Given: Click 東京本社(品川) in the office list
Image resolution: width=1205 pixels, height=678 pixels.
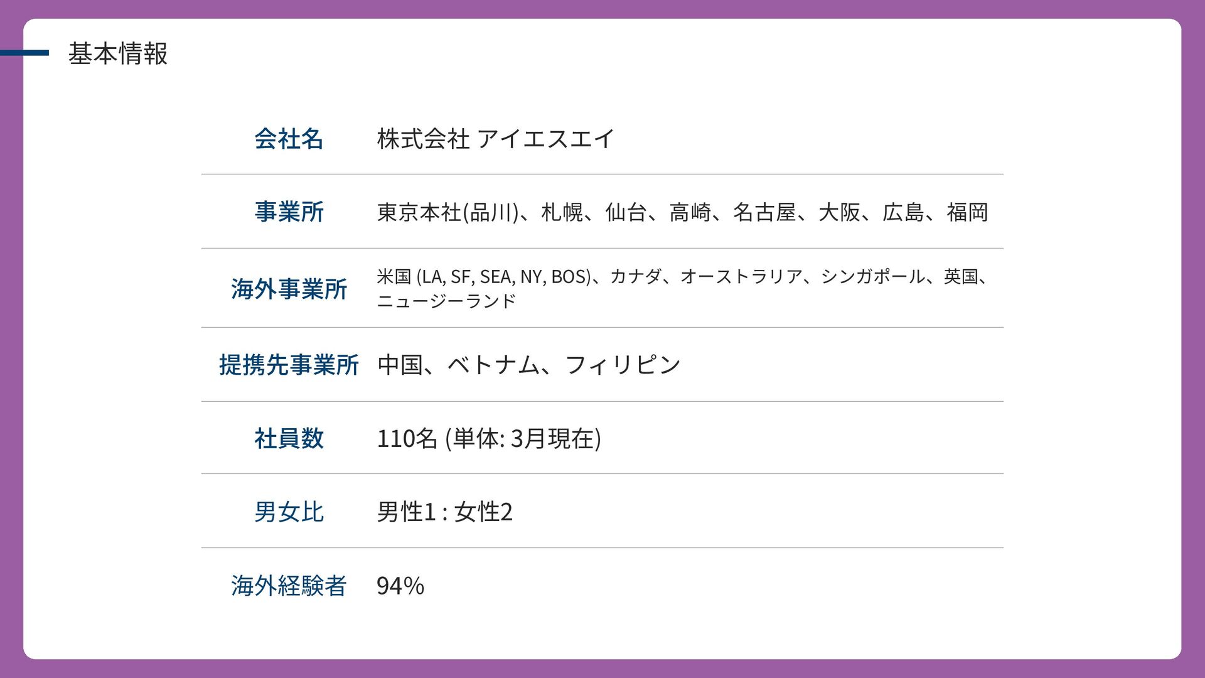Looking at the screenshot, I should point(447,213).
